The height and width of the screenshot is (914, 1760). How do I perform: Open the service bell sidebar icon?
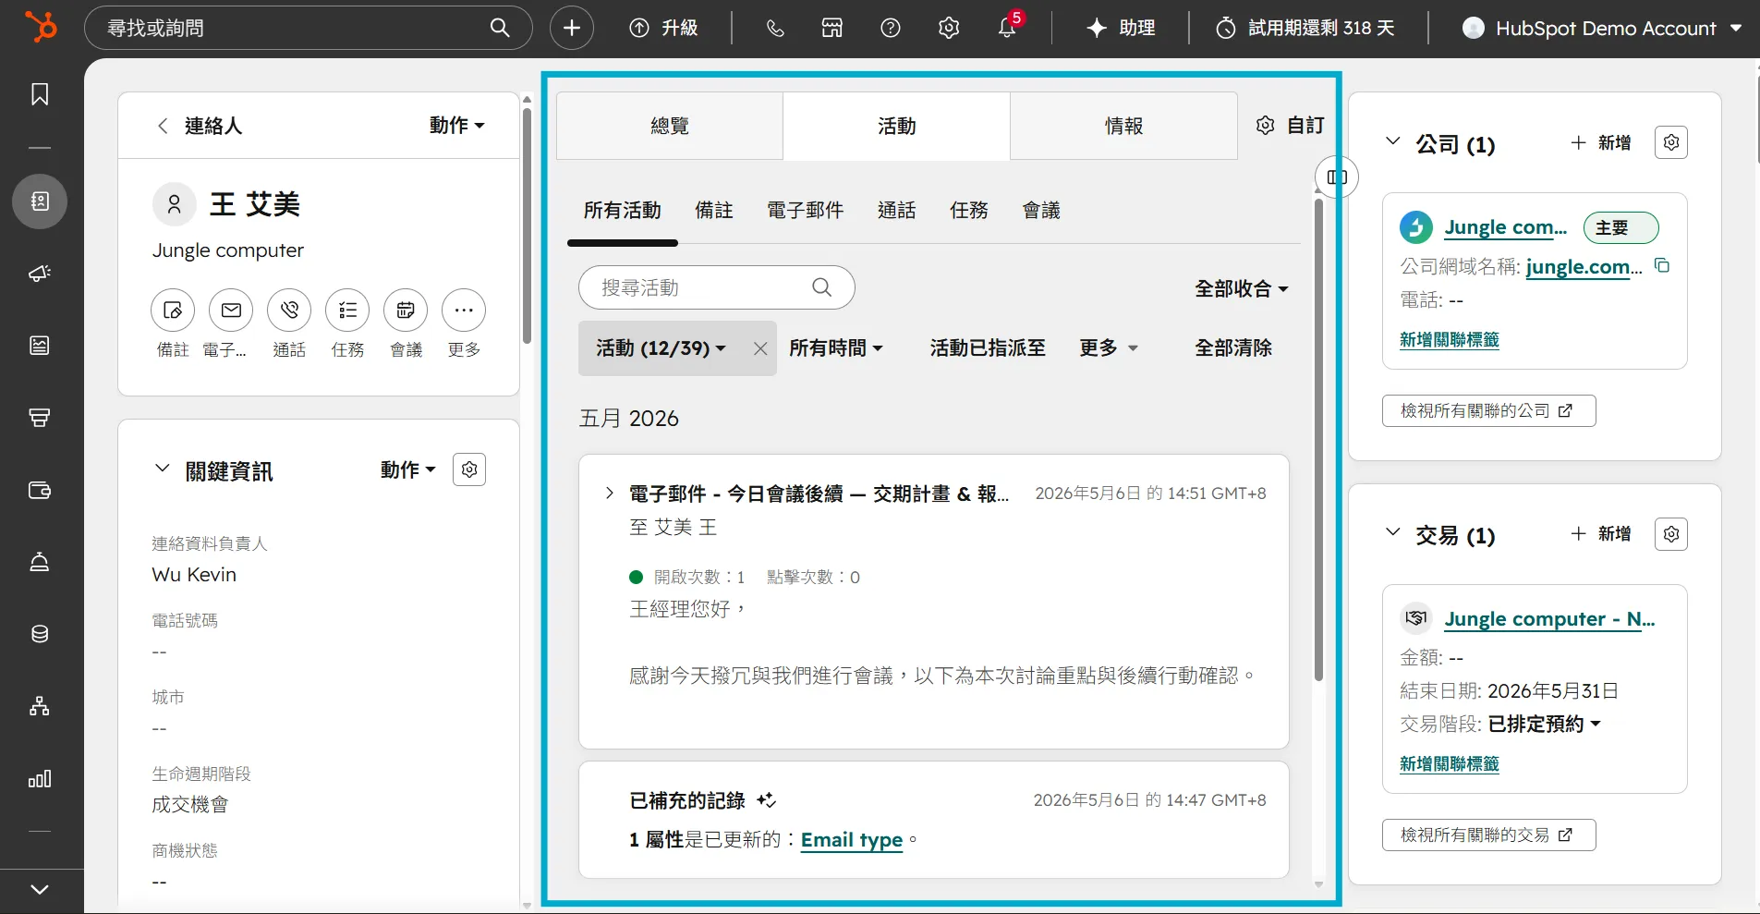click(x=40, y=562)
